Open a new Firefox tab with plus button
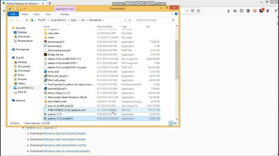Viewport: 279px width, 156px height. pyautogui.click(x=50, y=3)
